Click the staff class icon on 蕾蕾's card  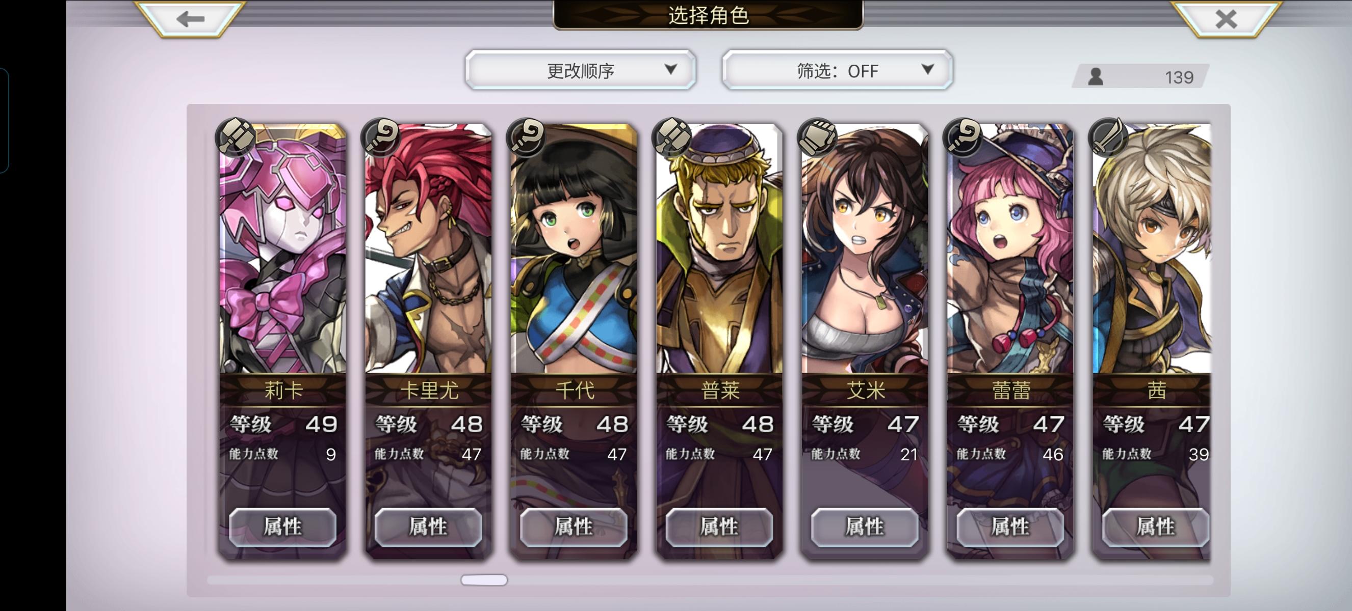click(x=963, y=137)
